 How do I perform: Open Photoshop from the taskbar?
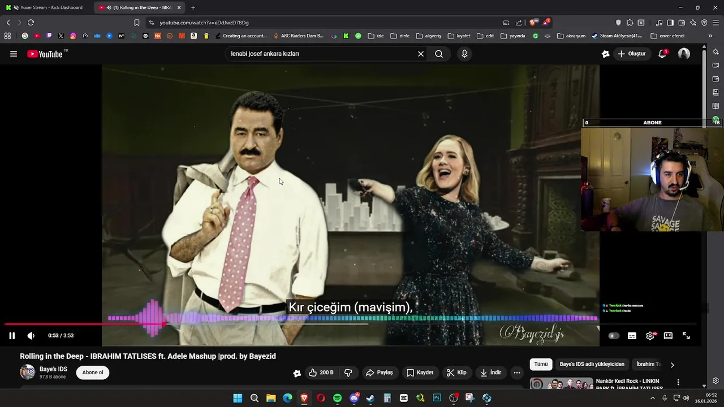pyautogui.click(x=437, y=398)
